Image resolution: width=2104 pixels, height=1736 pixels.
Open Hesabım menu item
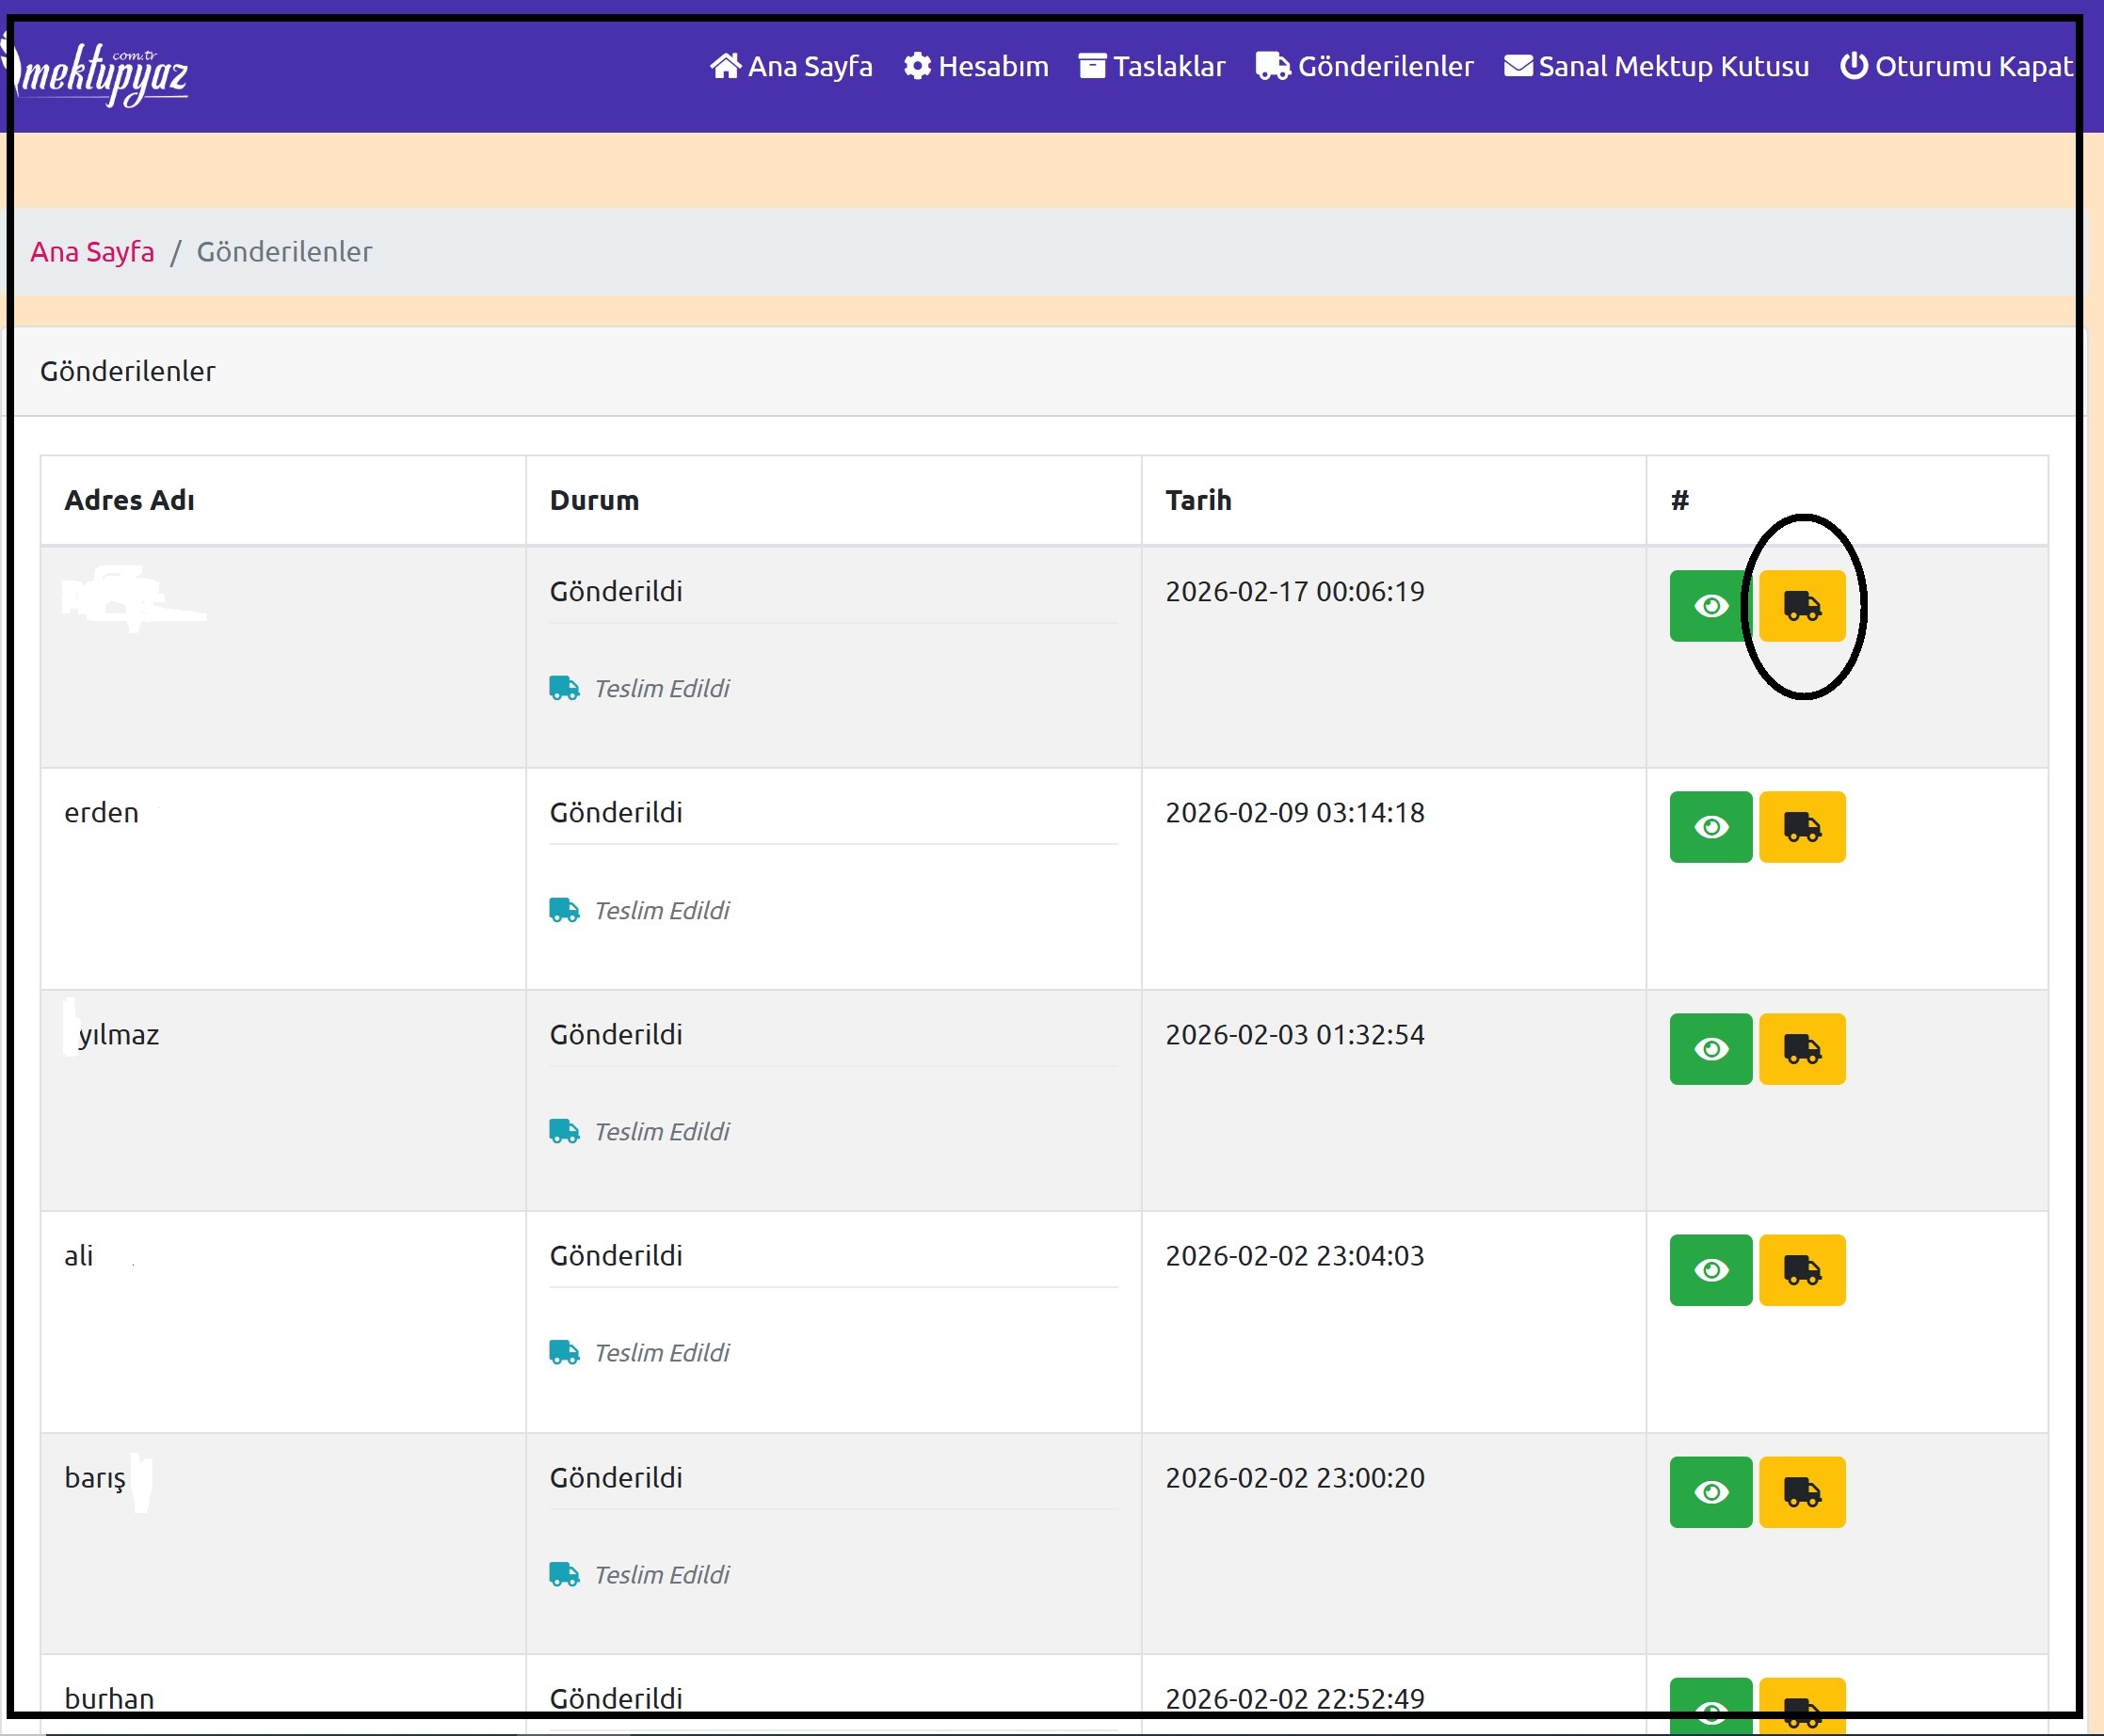point(975,66)
